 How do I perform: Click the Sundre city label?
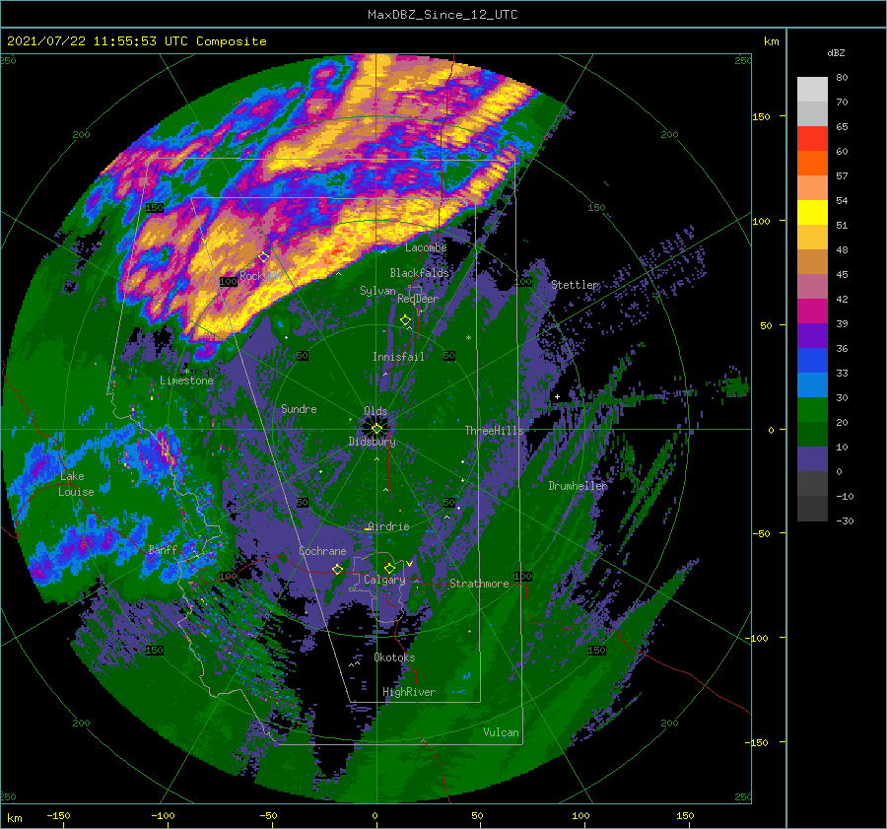[299, 409]
